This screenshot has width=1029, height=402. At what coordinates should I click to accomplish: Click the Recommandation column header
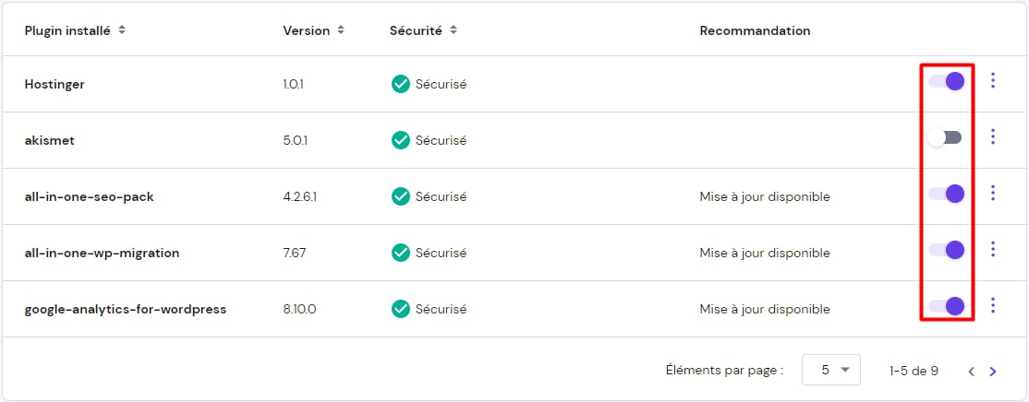click(x=755, y=30)
